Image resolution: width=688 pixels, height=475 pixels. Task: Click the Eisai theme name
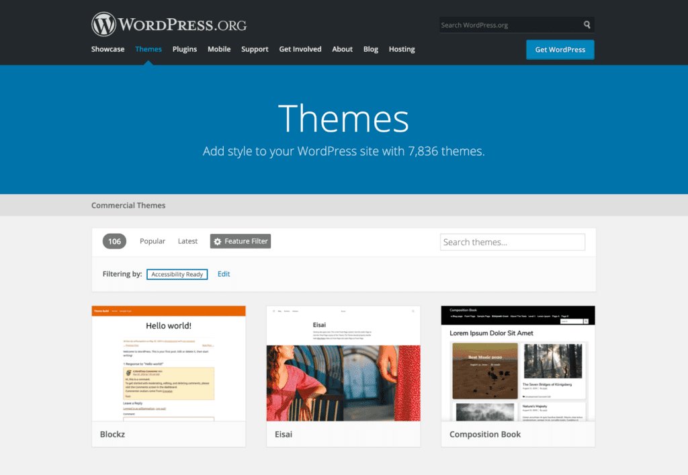point(284,434)
